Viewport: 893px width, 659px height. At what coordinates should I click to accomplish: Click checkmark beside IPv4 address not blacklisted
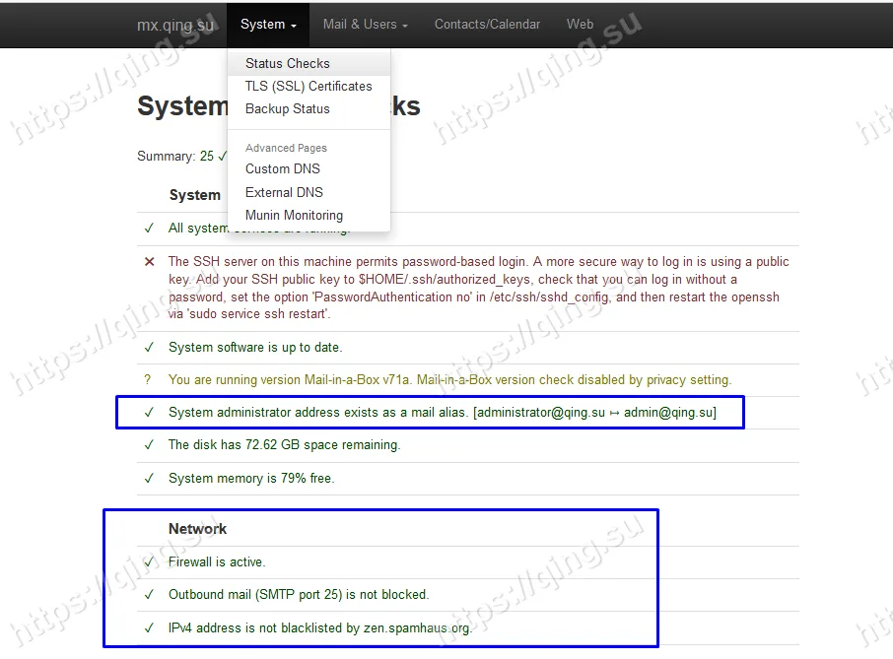tap(149, 628)
